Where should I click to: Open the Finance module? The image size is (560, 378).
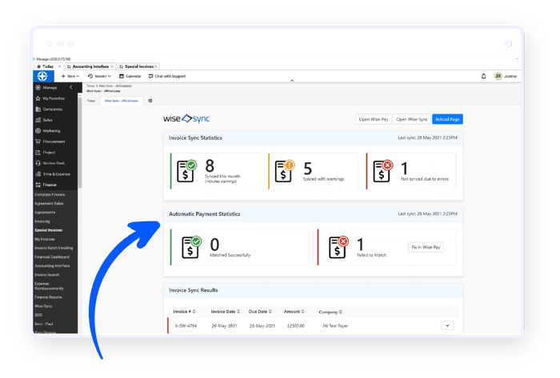(x=46, y=185)
